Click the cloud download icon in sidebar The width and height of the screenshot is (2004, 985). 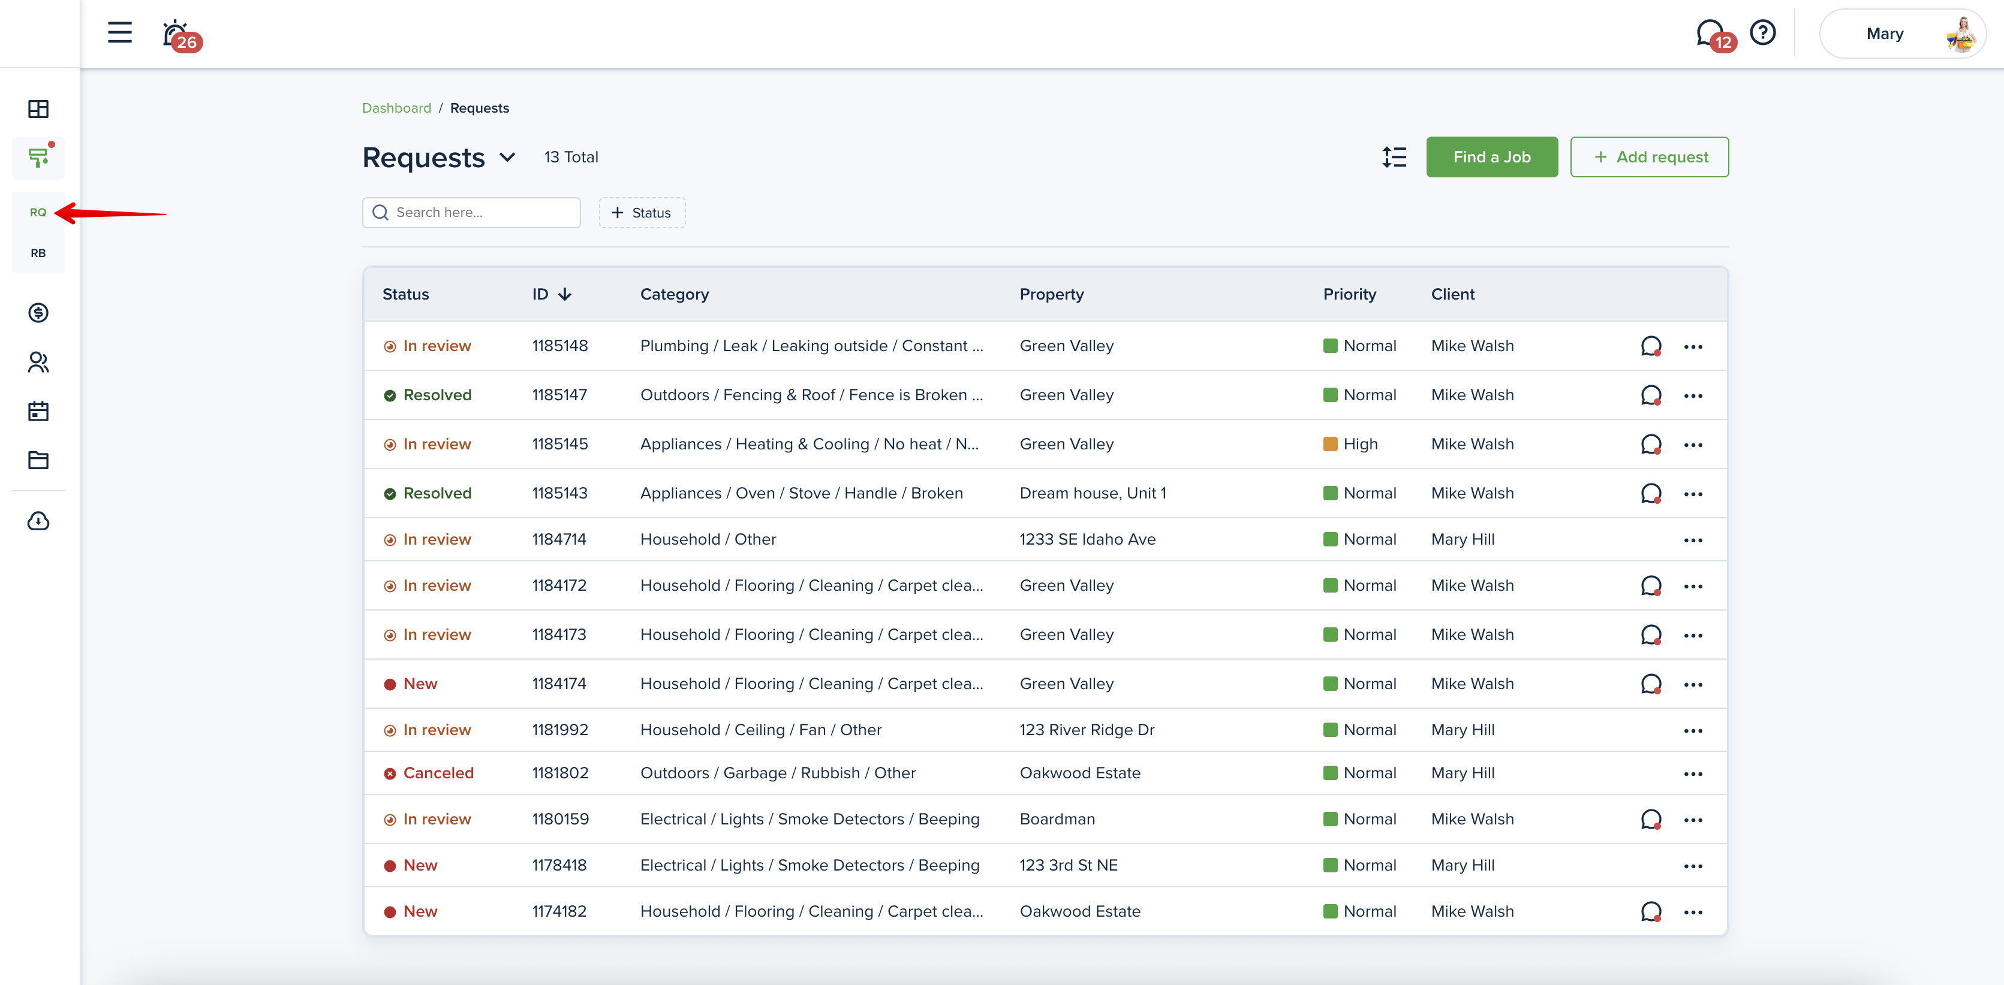tap(38, 521)
